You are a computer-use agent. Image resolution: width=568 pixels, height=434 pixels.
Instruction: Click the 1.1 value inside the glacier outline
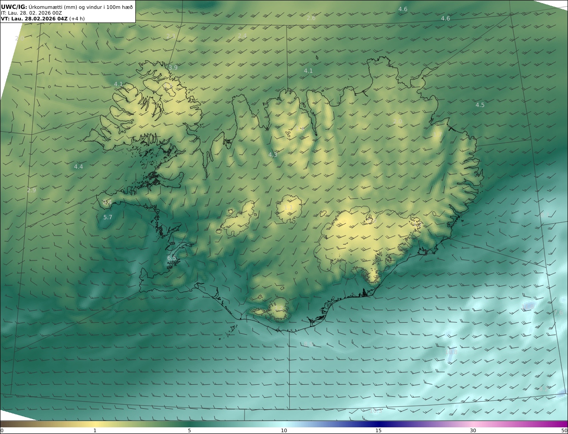point(288,208)
